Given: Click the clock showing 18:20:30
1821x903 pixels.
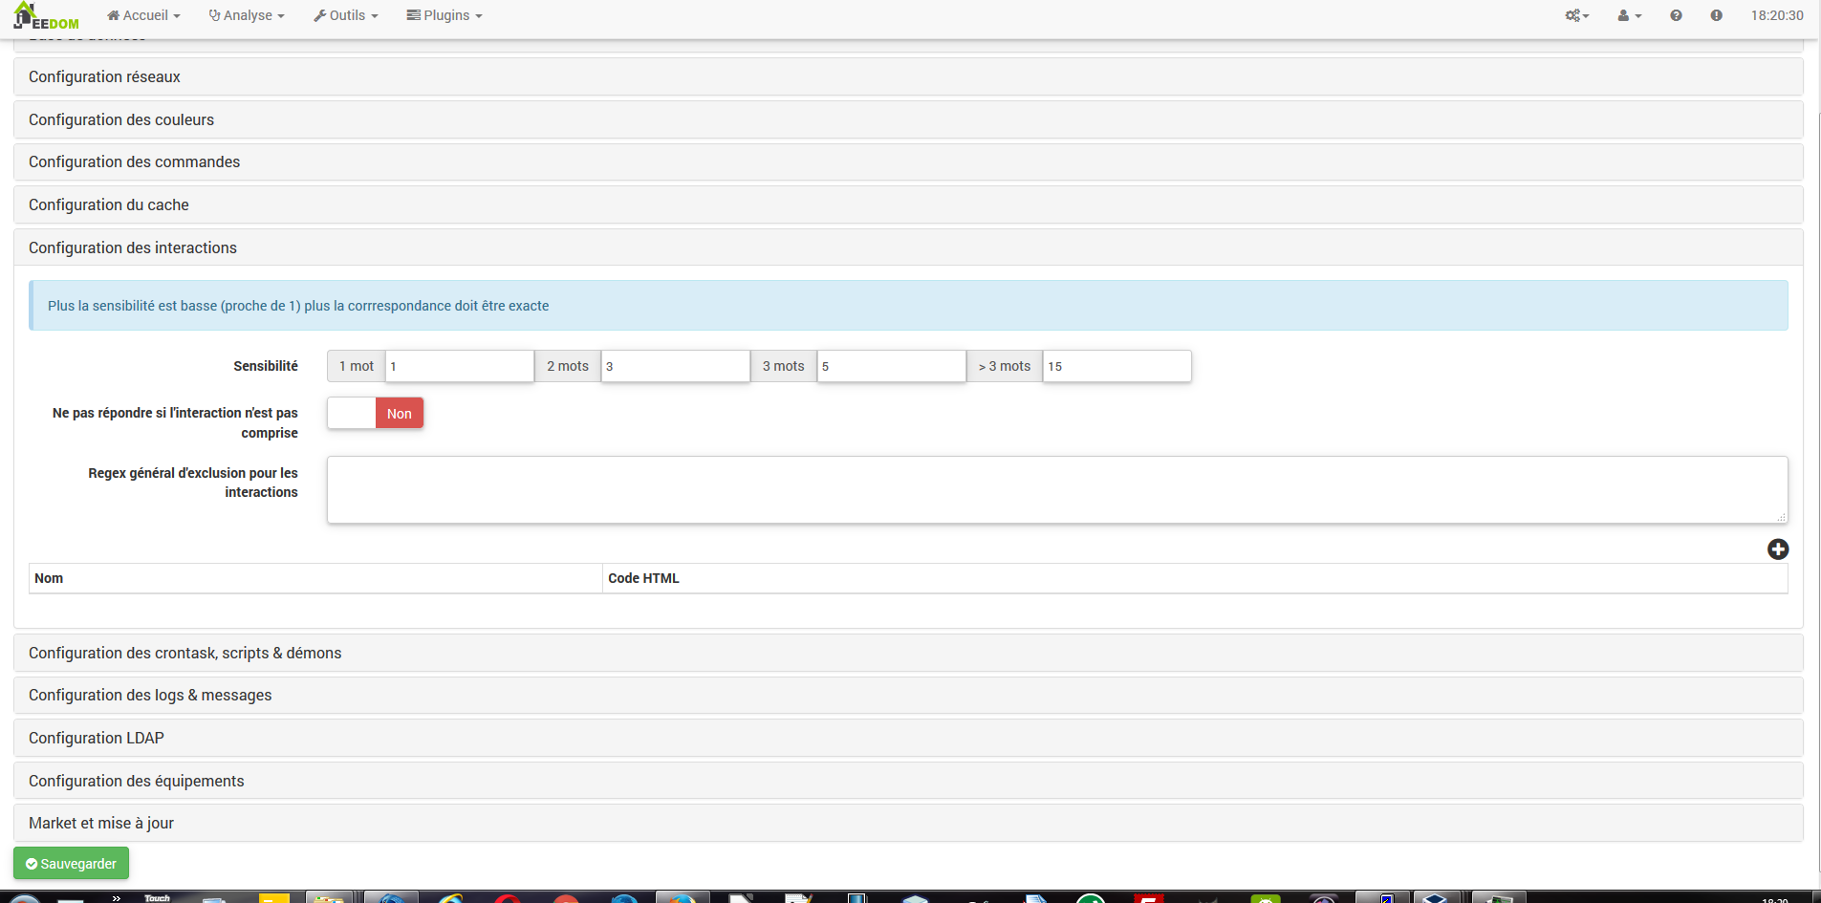Looking at the screenshot, I should (1776, 15).
